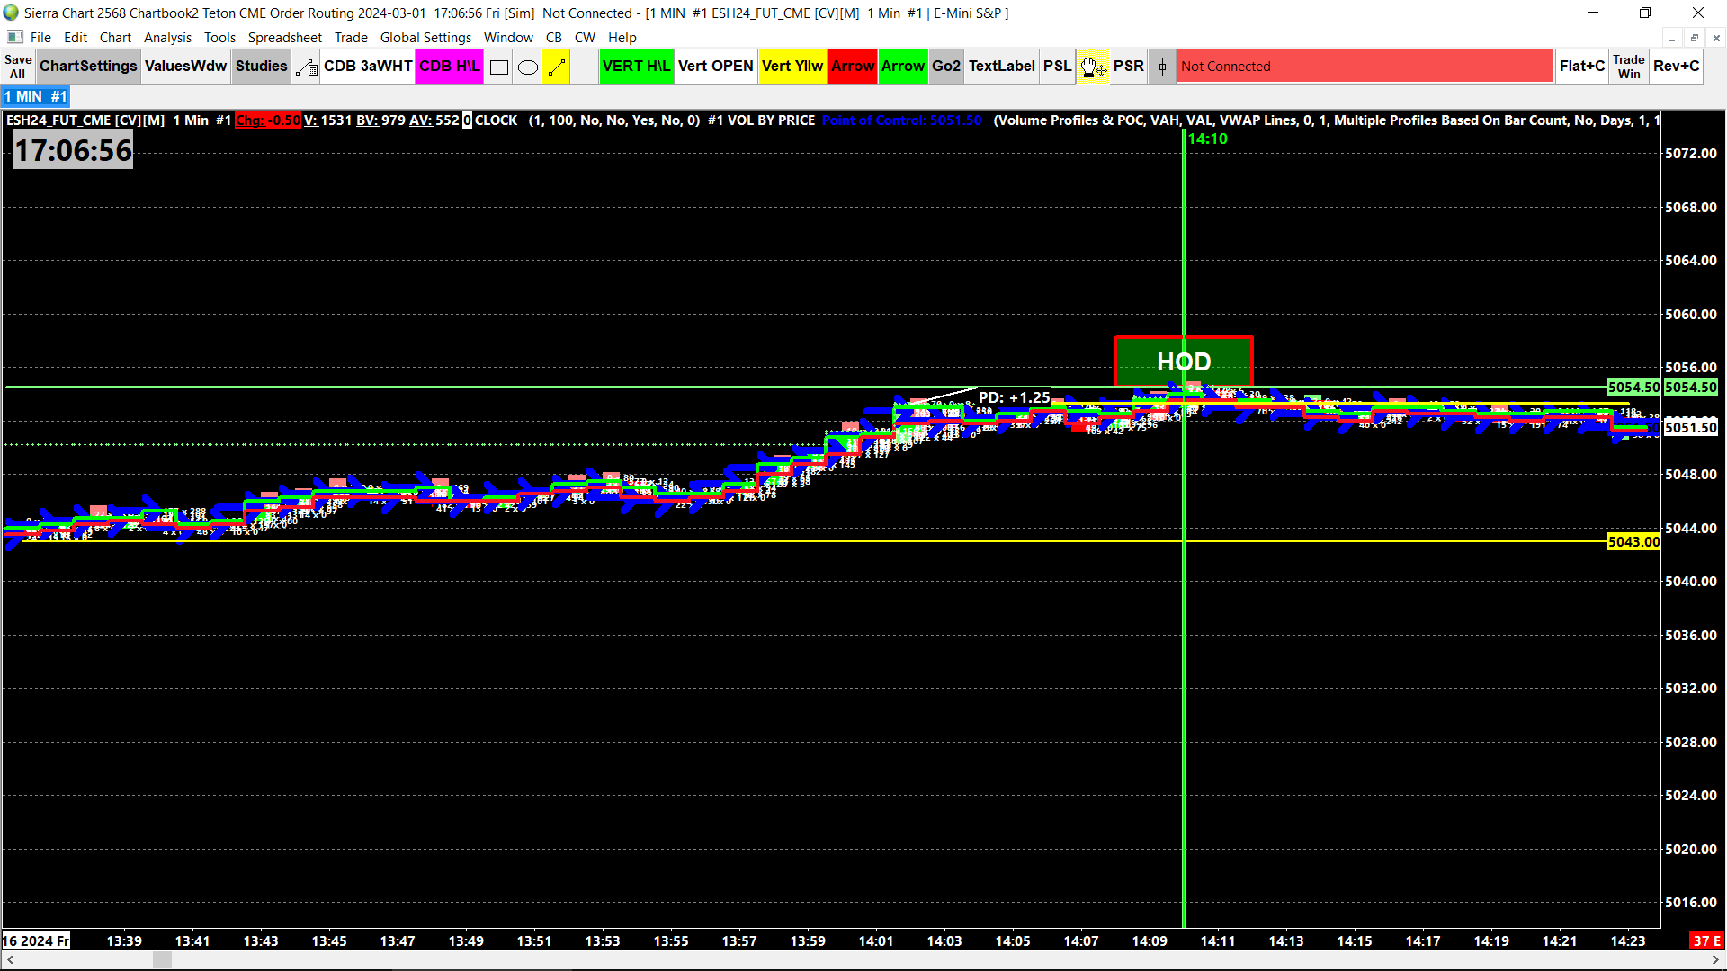The image size is (1727, 971).
Task: Toggle the Go2 toolbar button
Action: point(945,67)
